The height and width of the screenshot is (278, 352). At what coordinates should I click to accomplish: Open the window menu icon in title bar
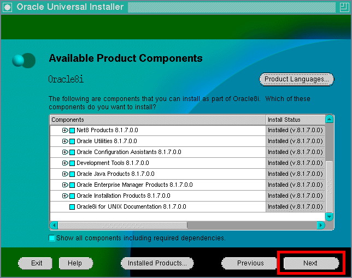tap(8, 8)
